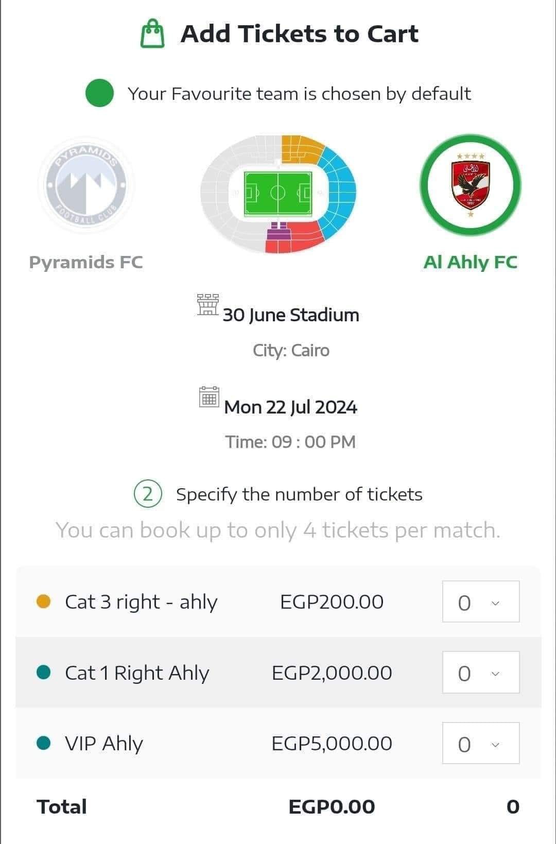Image resolution: width=556 pixels, height=844 pixels.
Task: Click the teal Cat 1 Right color dot
Action: (44, 672)
